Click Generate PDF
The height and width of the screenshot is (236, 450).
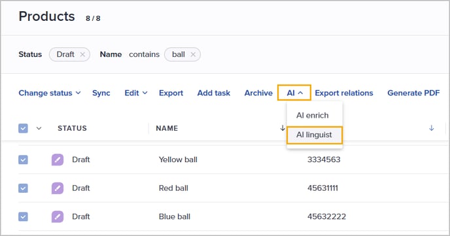point(413,93)
